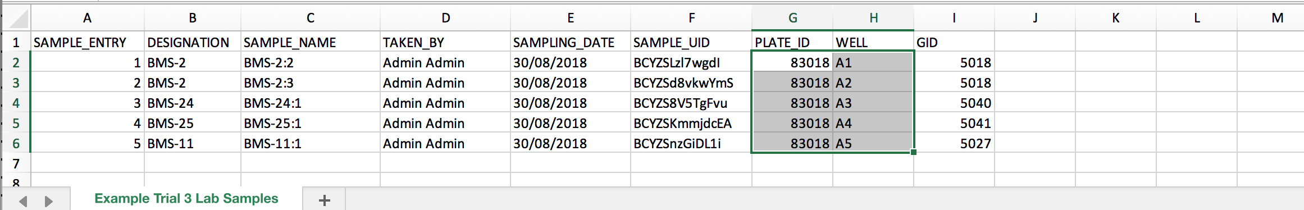Click the GID value 5040
1304x210 pixels.
pyautogui.click(x=954, y=103)
